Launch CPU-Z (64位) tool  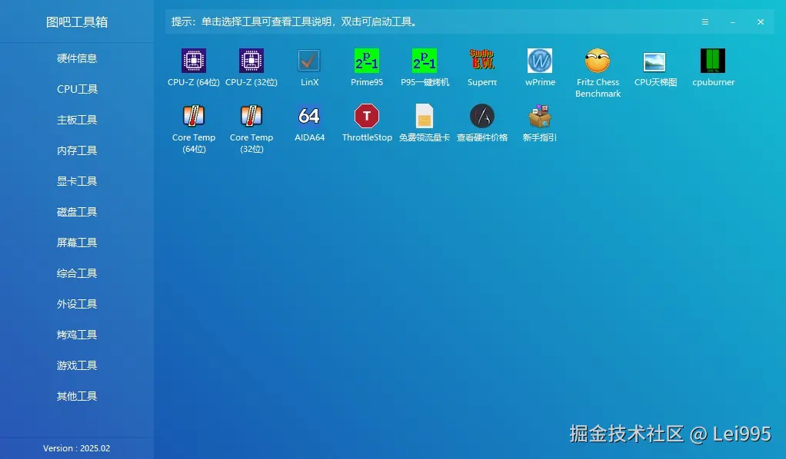click(193, 68)
